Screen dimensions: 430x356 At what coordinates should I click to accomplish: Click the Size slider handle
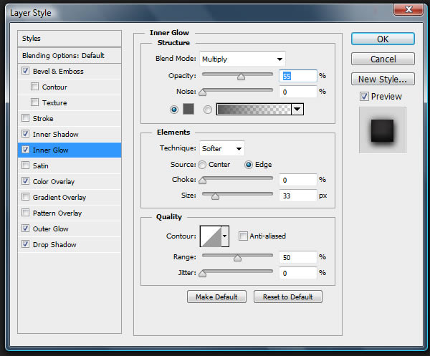click(x=215, y=196)
